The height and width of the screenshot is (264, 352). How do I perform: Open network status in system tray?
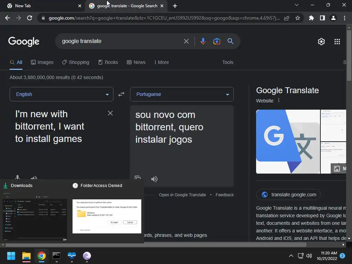[x=300, y=256]
